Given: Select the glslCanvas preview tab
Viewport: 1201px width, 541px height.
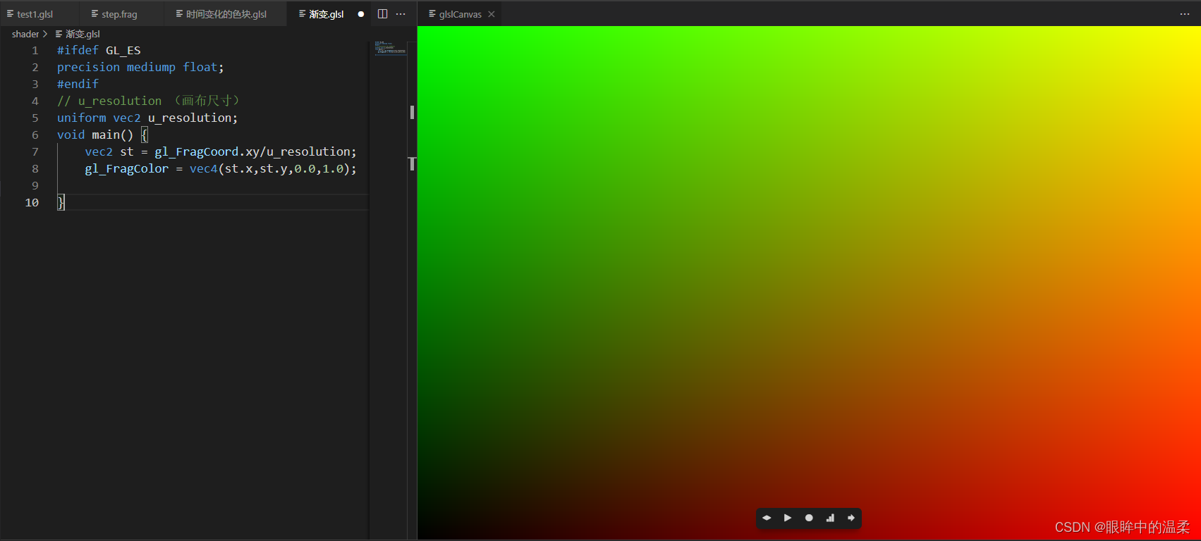Looking at the screenshot, I should tap(460, 14).
